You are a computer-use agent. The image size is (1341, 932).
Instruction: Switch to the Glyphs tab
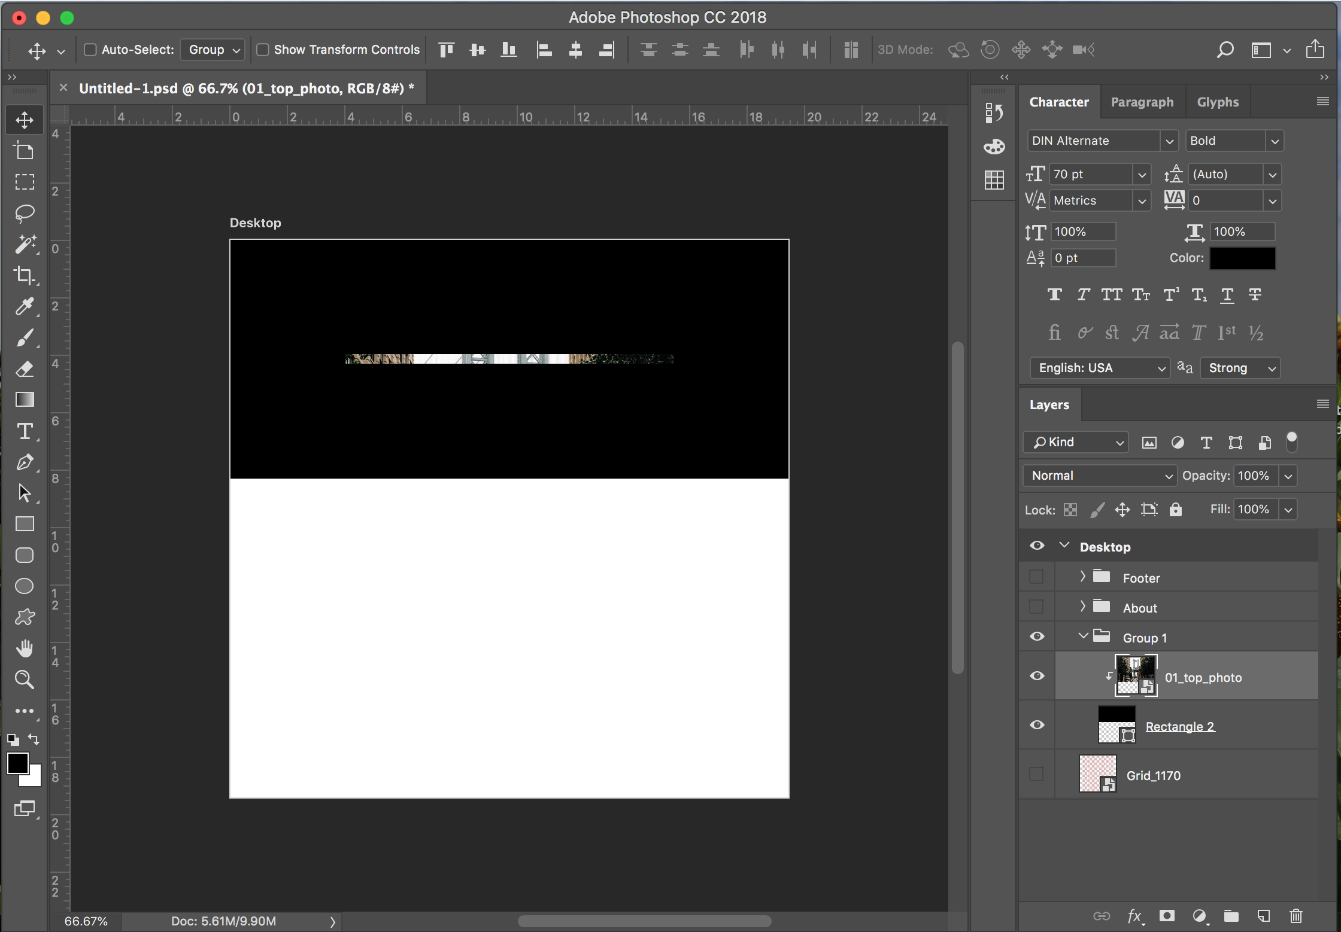coord(1219,101)
